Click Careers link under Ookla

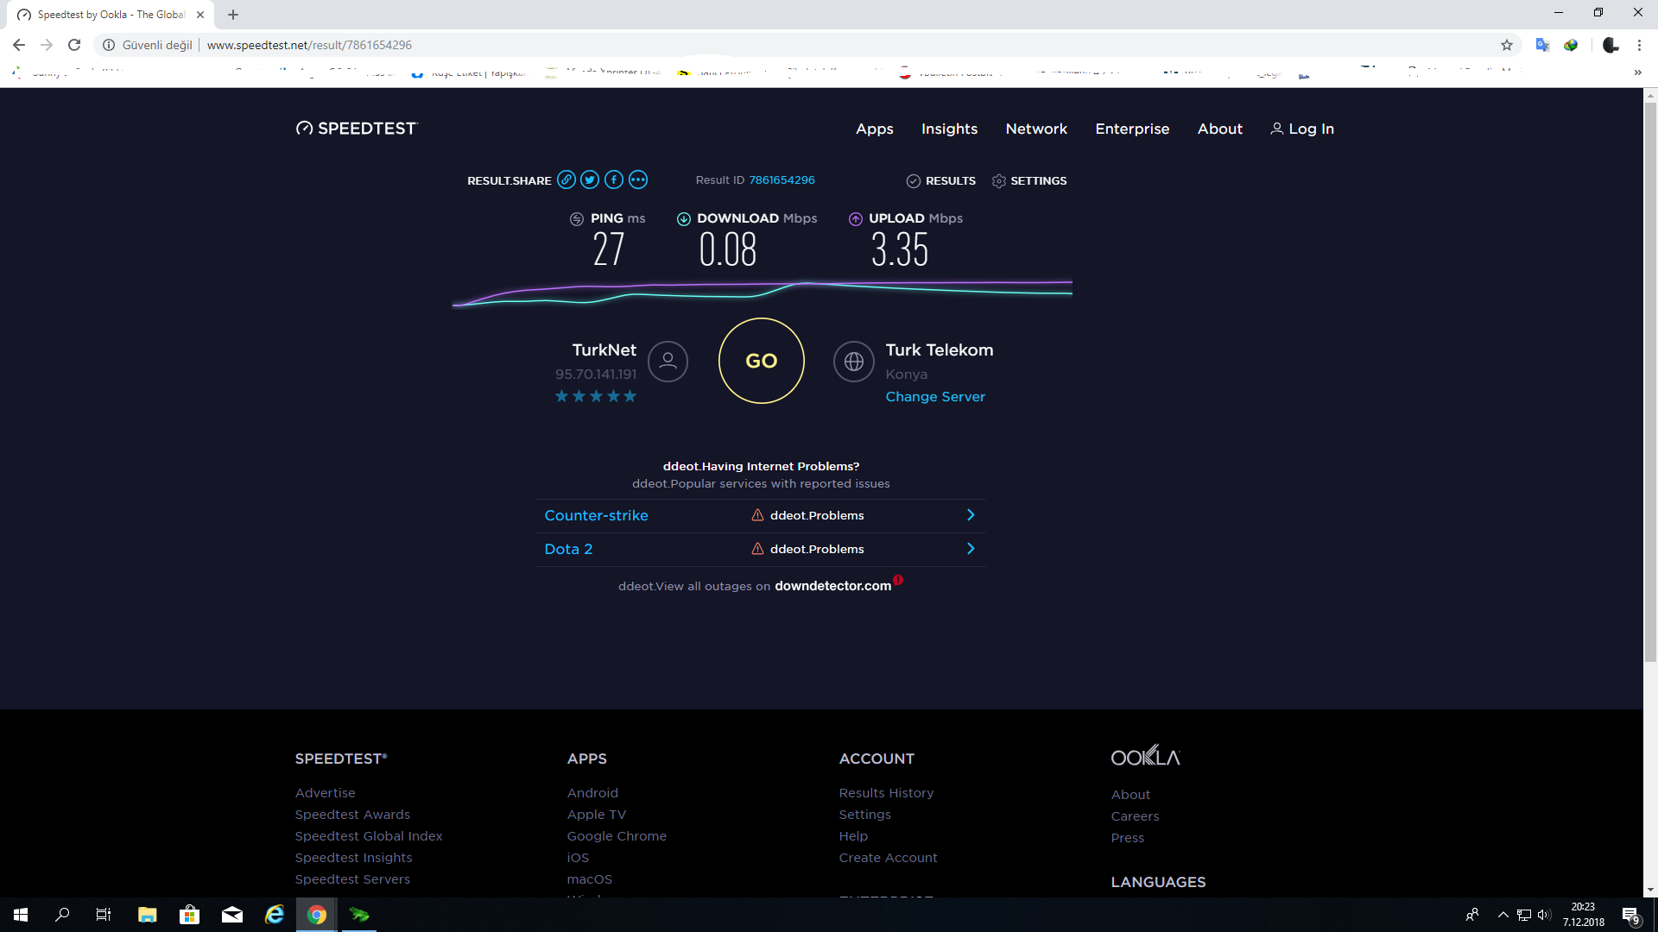[x=1135, y=816]
